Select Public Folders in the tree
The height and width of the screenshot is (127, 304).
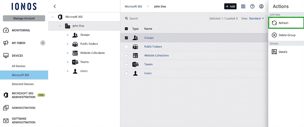pos(89,44)
